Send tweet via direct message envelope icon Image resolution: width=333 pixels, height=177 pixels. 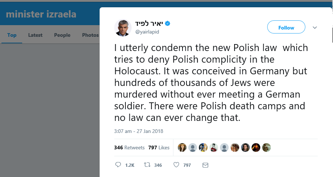tap(205, 165)
